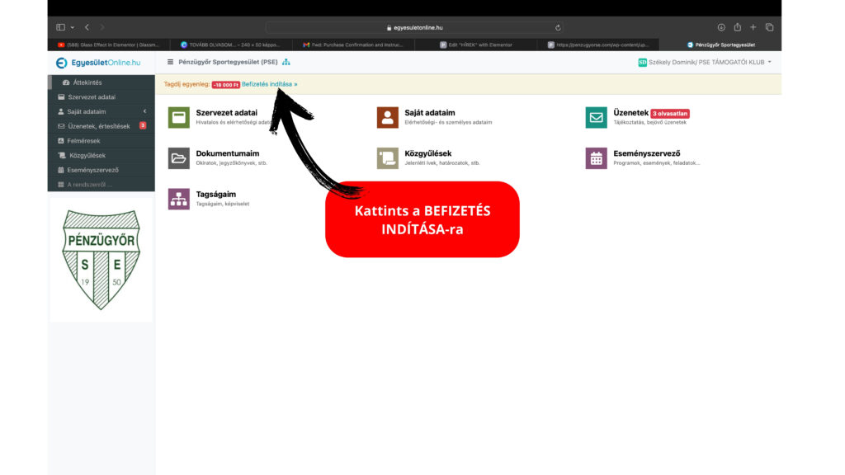Open the Dokumentumaim folder tile icon
Viewport: 845px width, 475px height.
point(179,158)
